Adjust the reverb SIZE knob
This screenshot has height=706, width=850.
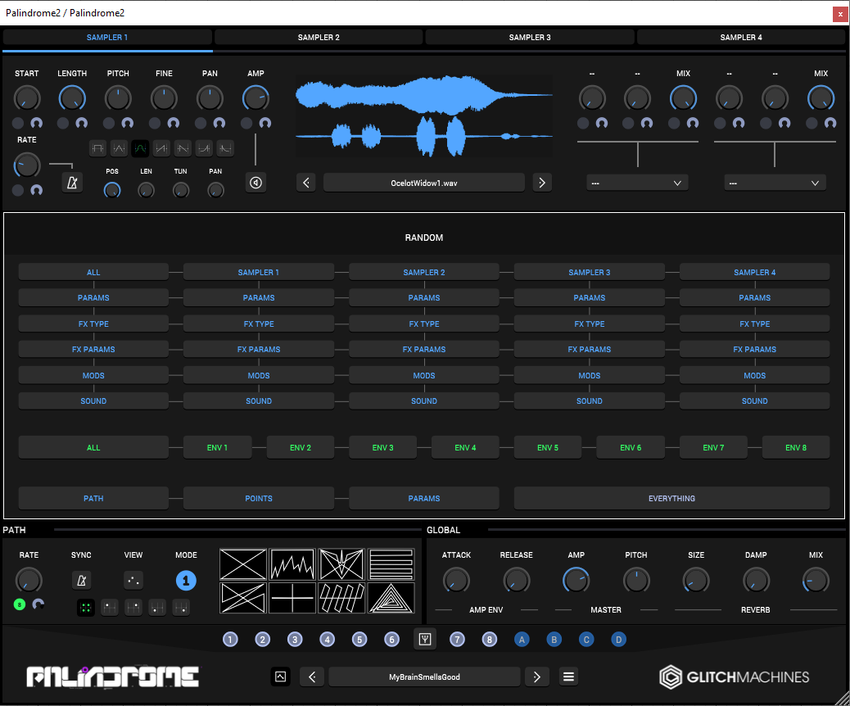[x=696, y=580]
